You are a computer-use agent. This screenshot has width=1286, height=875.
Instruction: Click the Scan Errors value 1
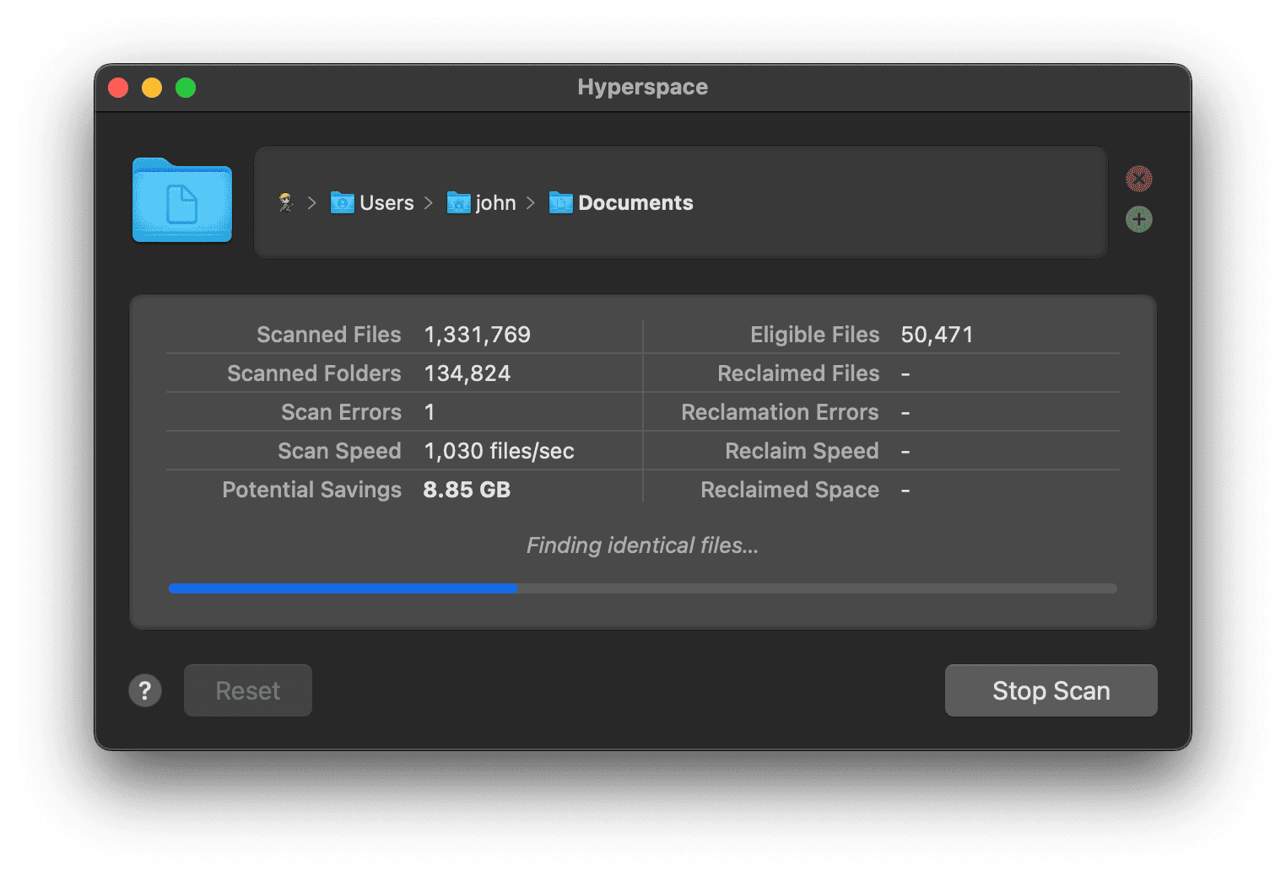[x=430, y=412]
